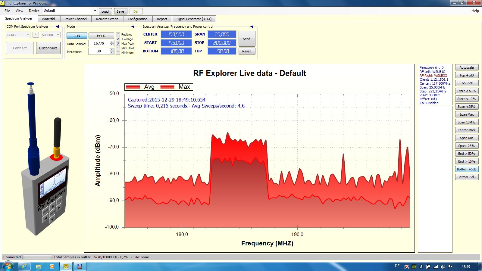Click the Start < 10% button

(x=467, y=99)
